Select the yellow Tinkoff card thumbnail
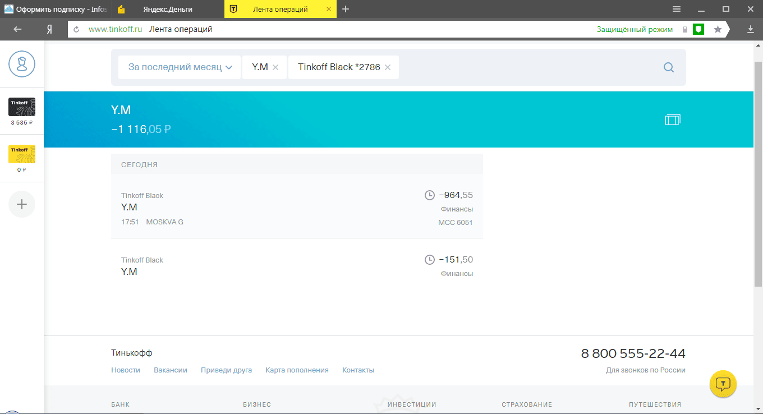763x414 pixels. click(x=22, y=154)
